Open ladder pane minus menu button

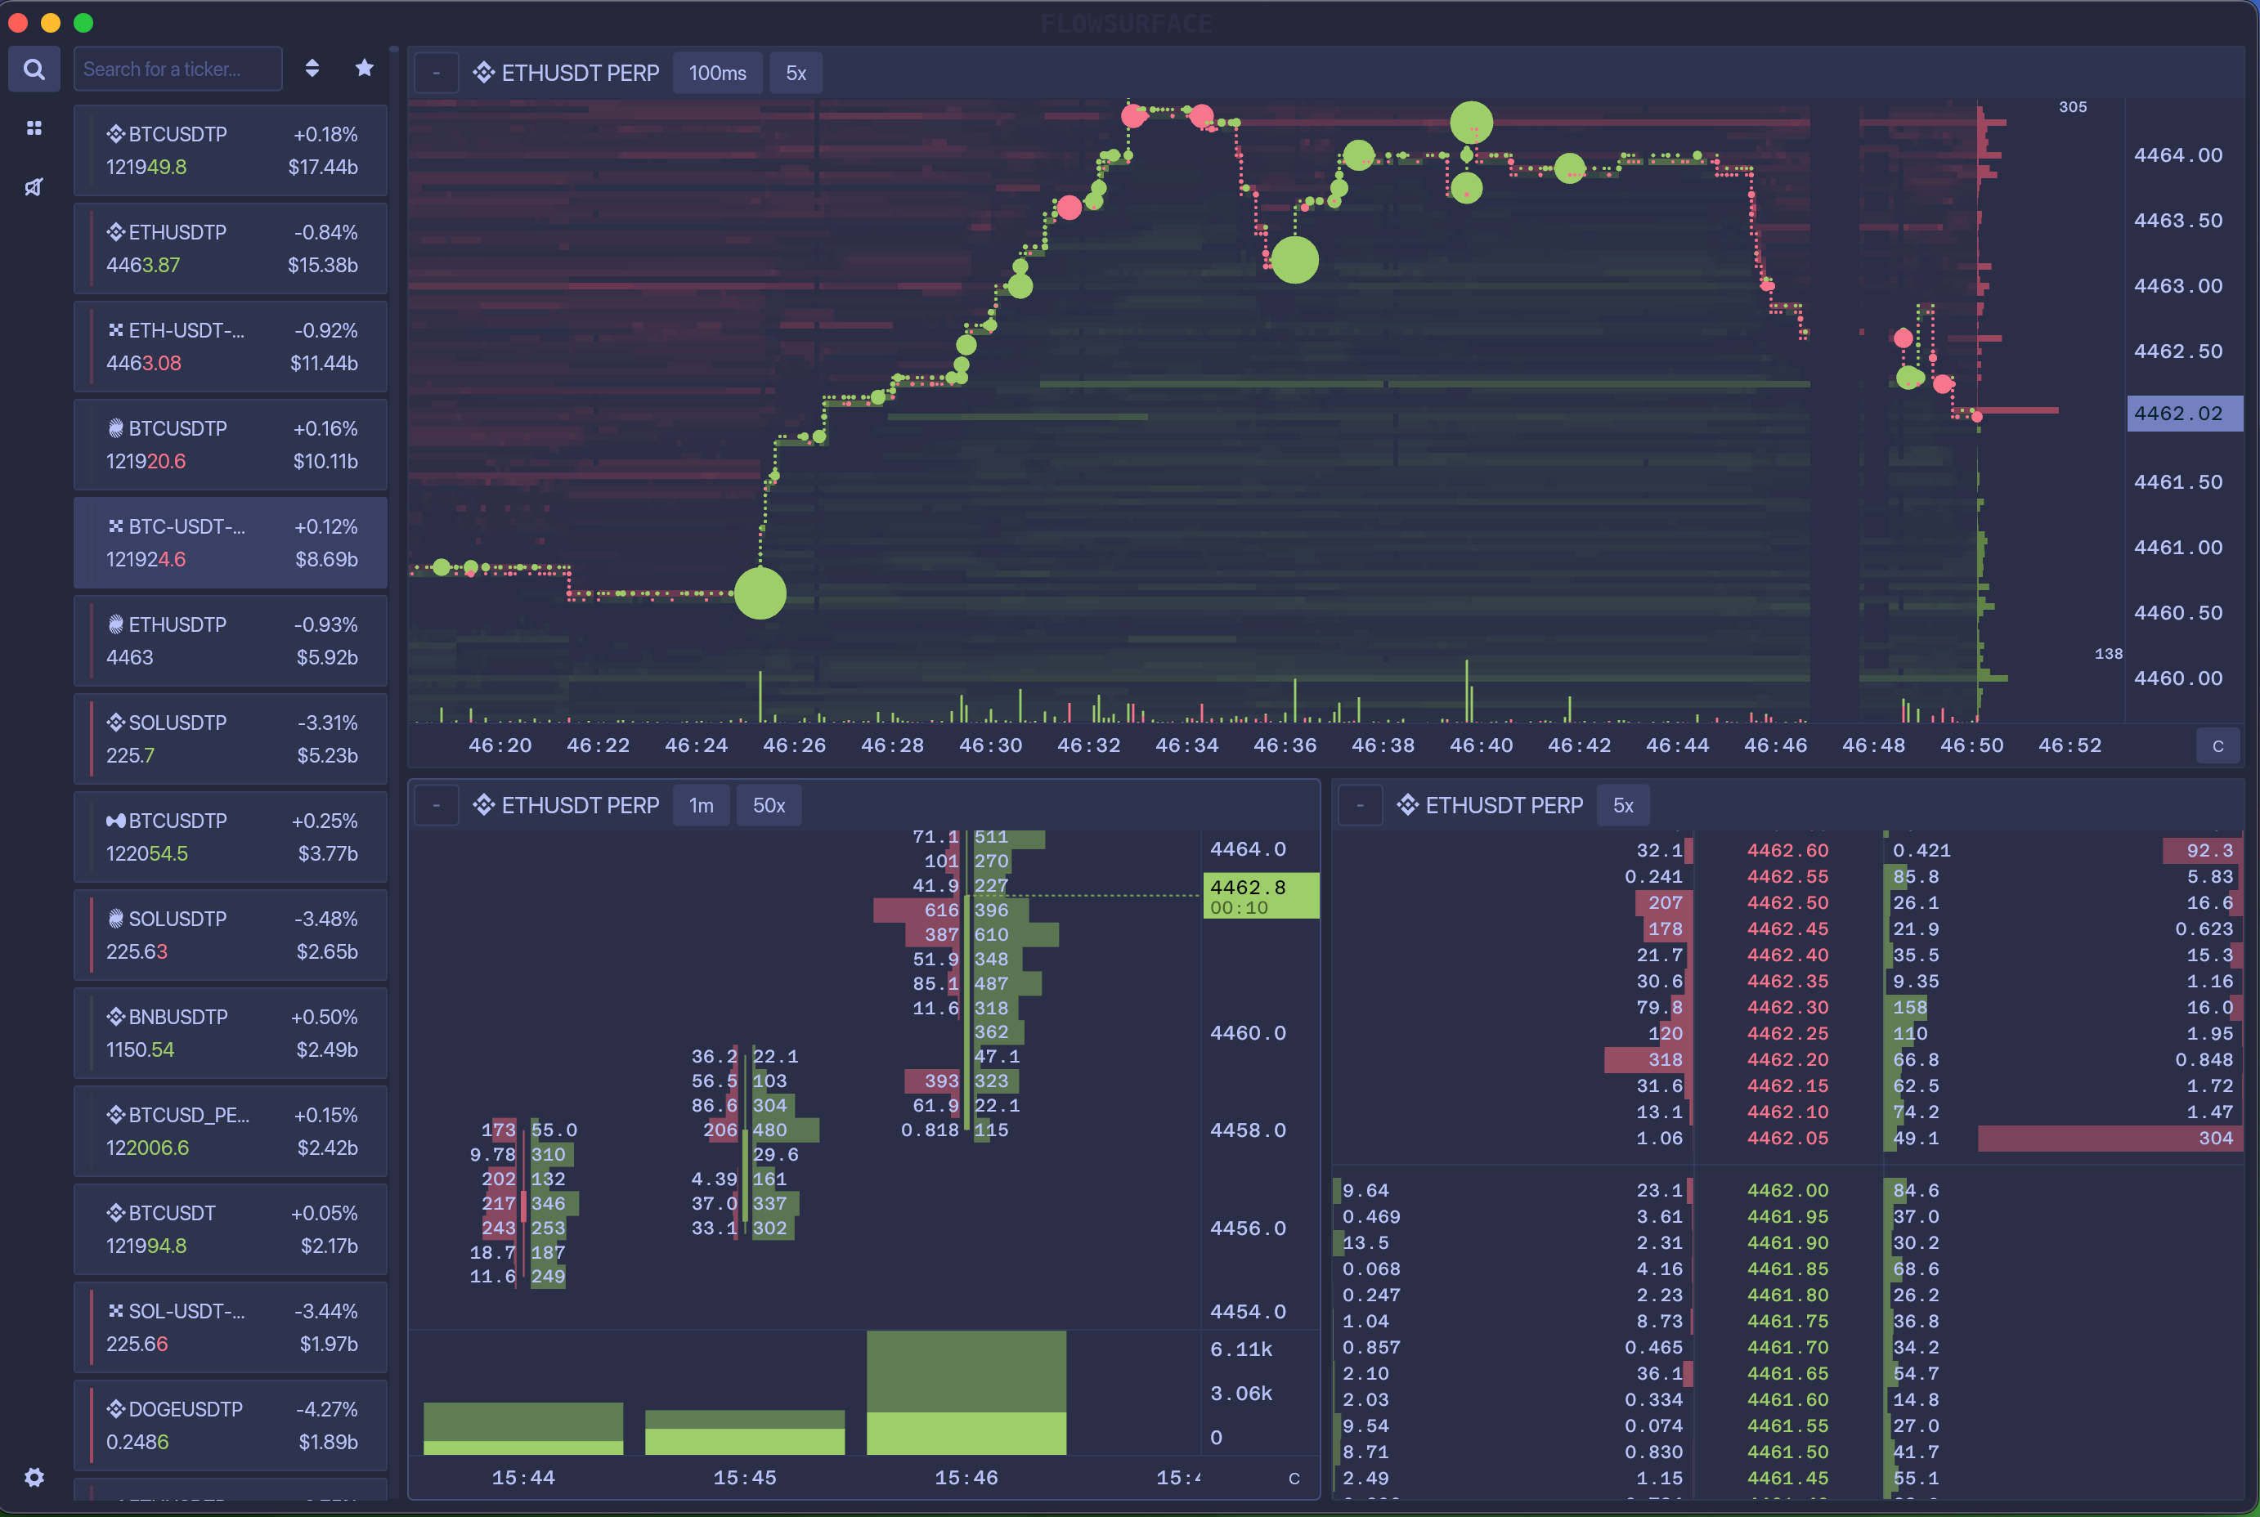[1360, 805]
